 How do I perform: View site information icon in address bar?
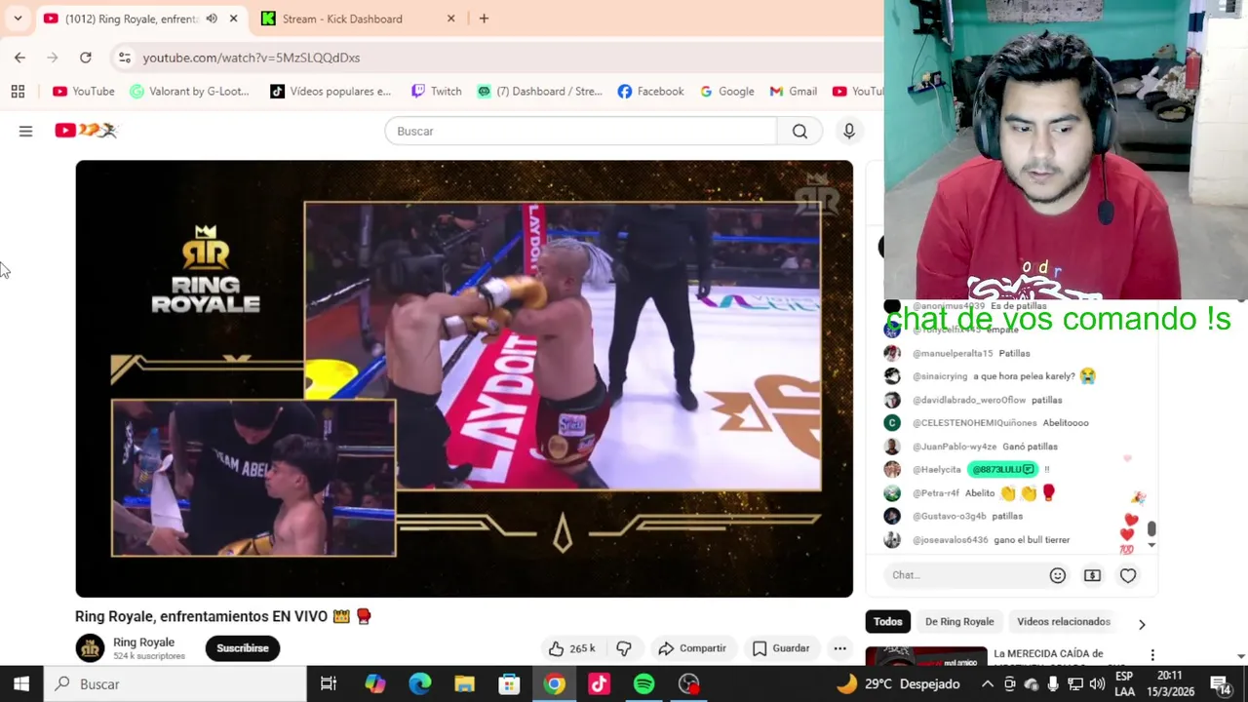pos(125,58)
